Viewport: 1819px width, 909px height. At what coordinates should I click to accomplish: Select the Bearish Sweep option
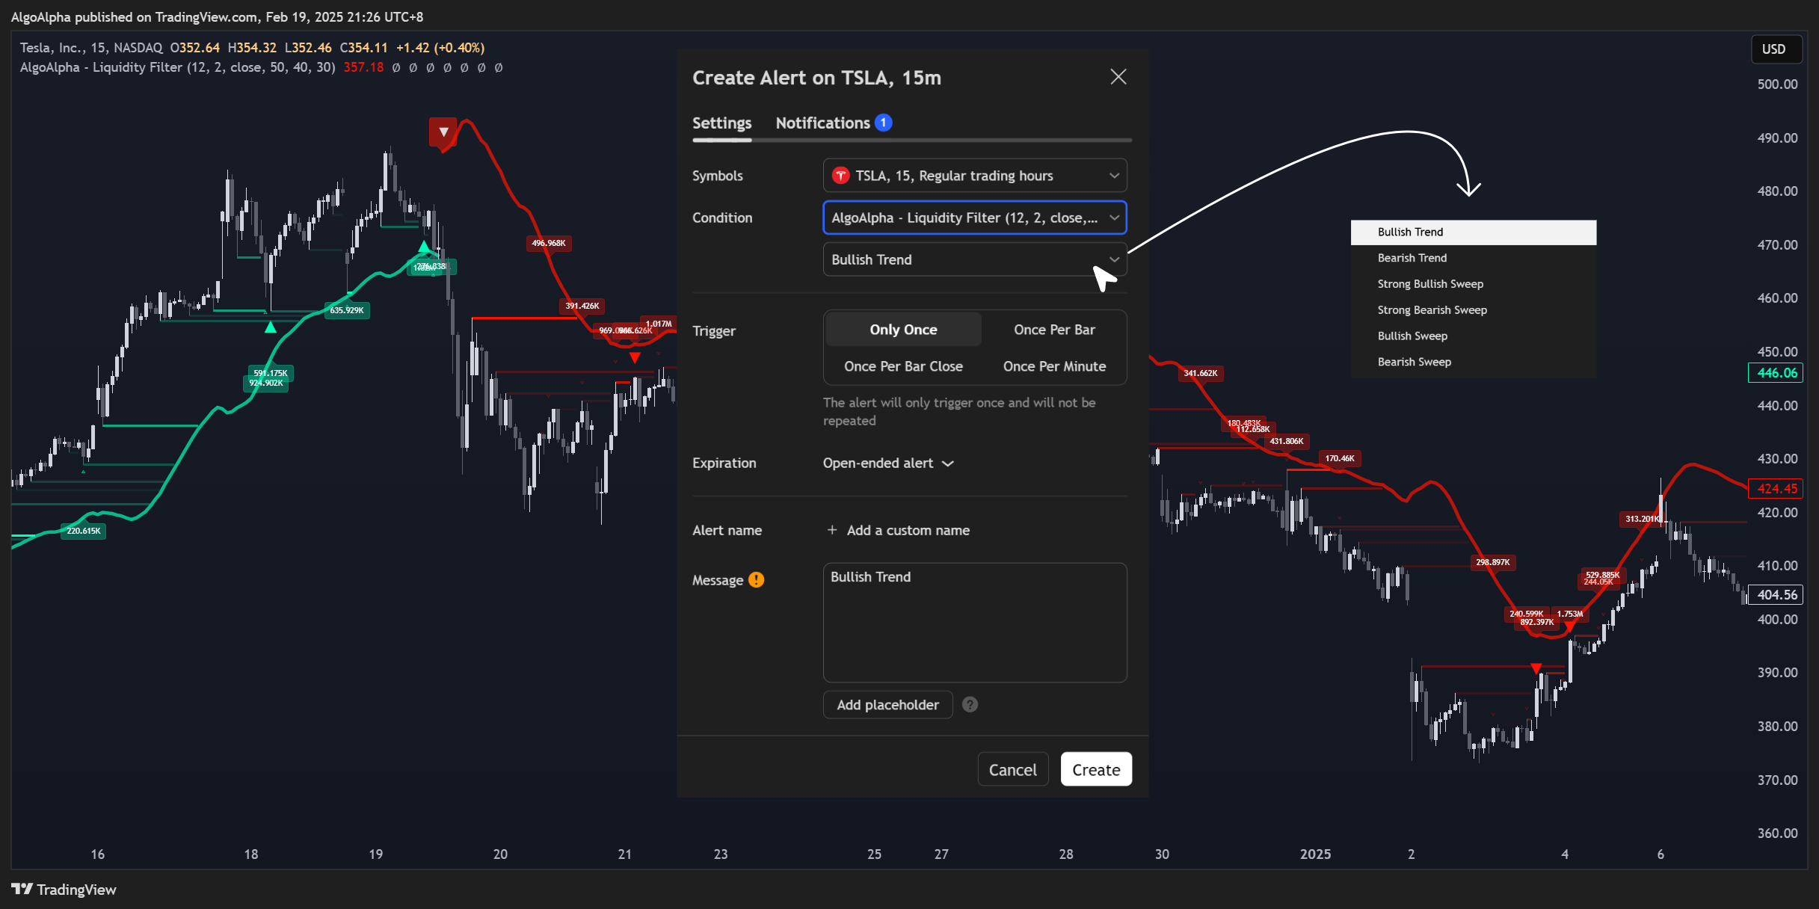click(1473, 362)
